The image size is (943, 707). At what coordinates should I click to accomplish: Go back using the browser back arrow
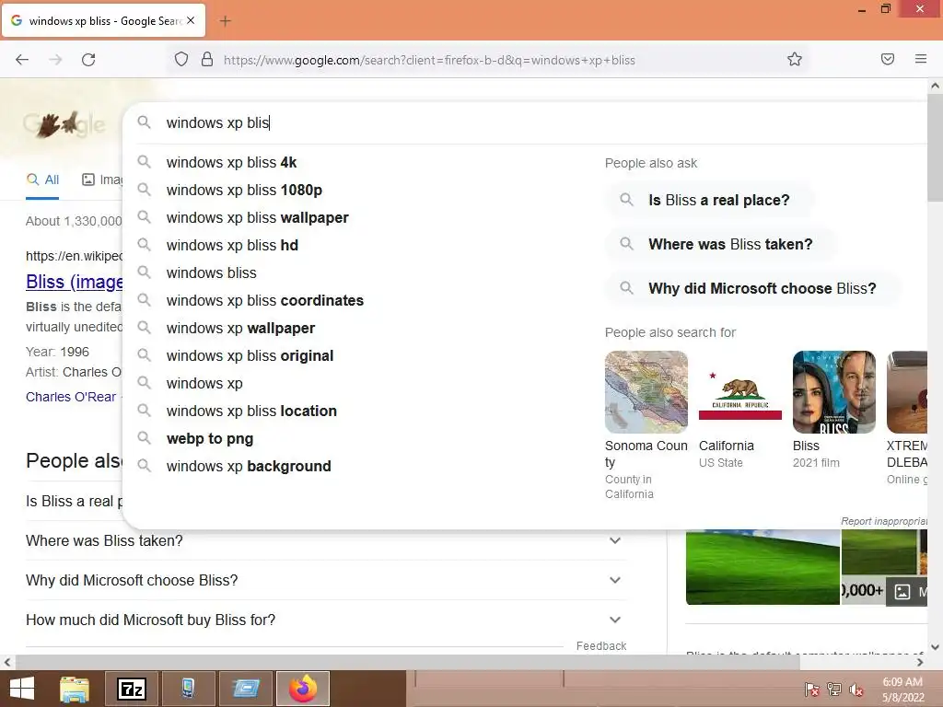[x=22, y=60]
